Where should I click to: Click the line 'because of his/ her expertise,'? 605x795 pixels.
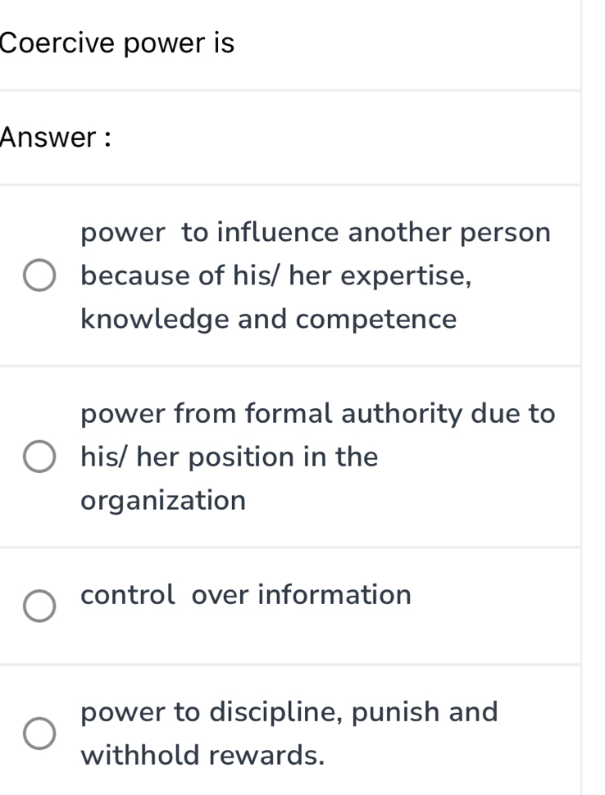pos(276,276)
